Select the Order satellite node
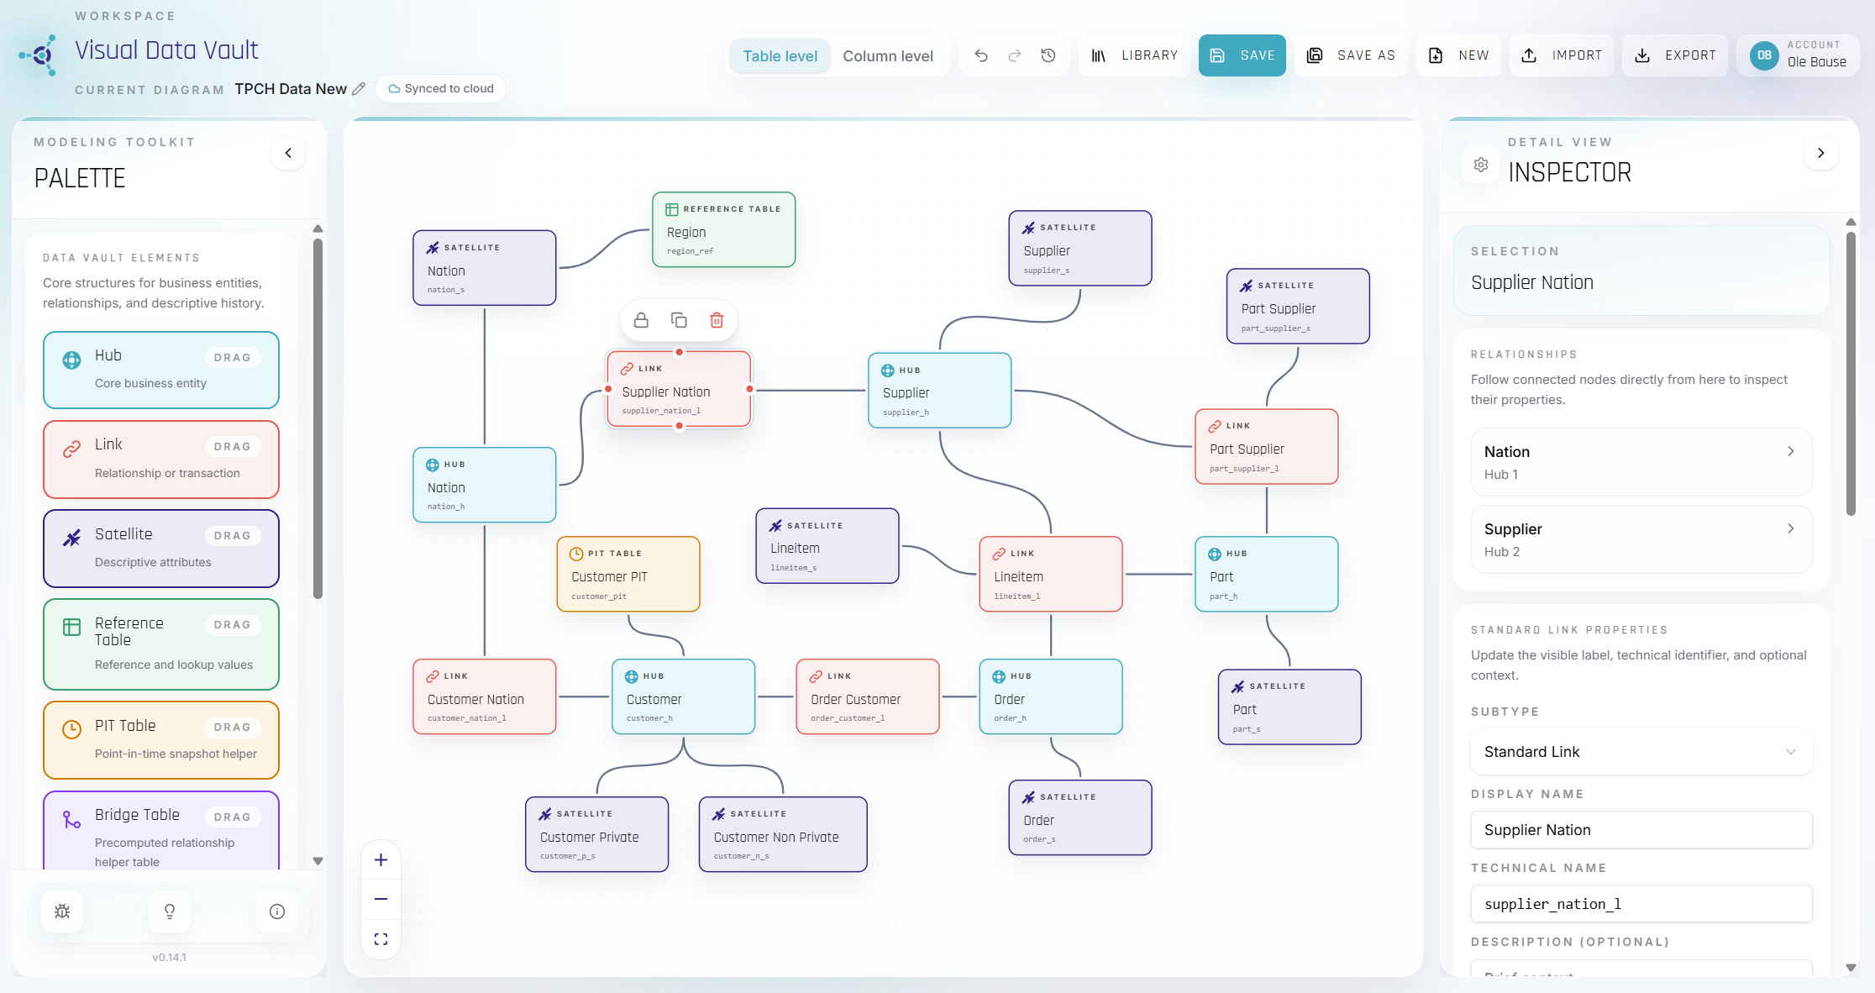Viewport: 1875px width, 993px height. [x=1080, y=818]
